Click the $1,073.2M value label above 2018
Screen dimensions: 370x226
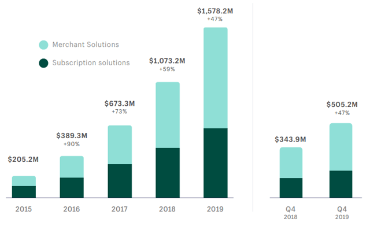(167, 61)
